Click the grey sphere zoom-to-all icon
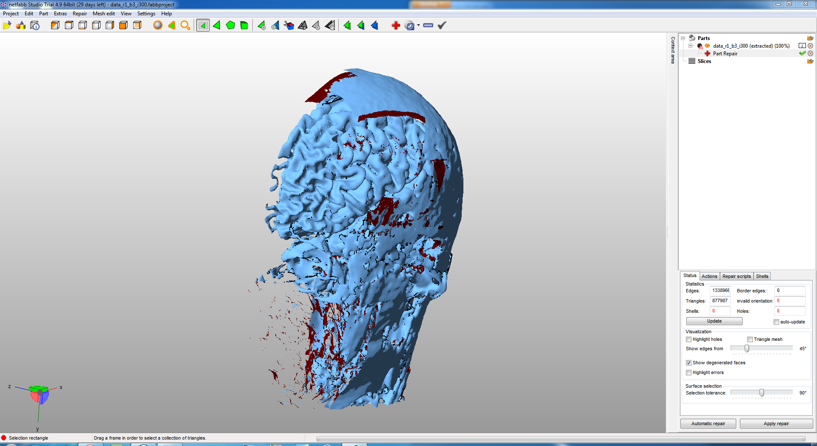This screenshot has width=817, height=446. 157,26
